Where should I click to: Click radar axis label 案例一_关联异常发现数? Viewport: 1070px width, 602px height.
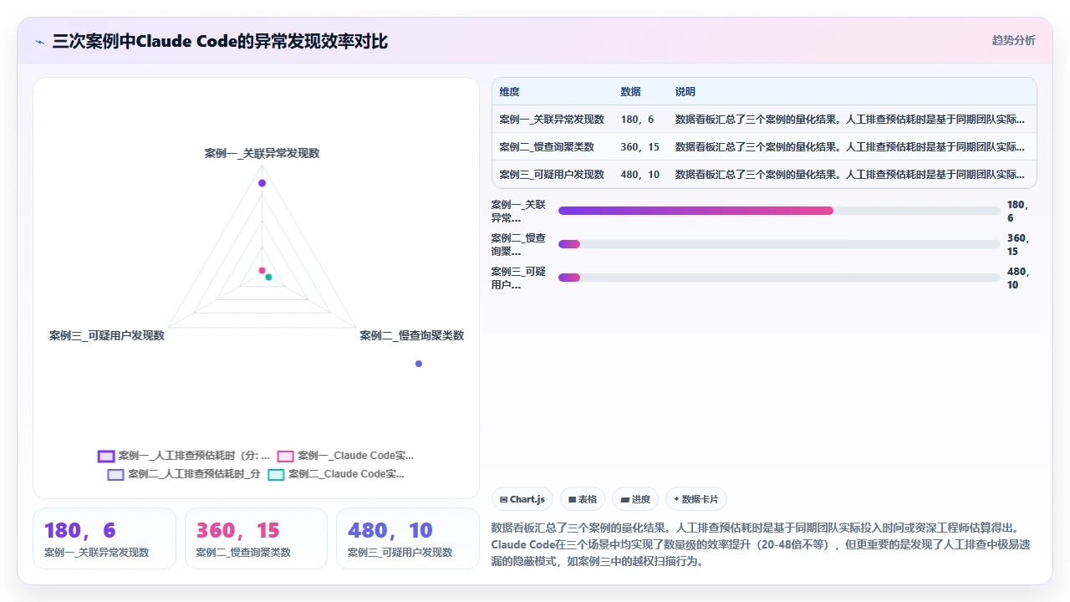point(262,153)
